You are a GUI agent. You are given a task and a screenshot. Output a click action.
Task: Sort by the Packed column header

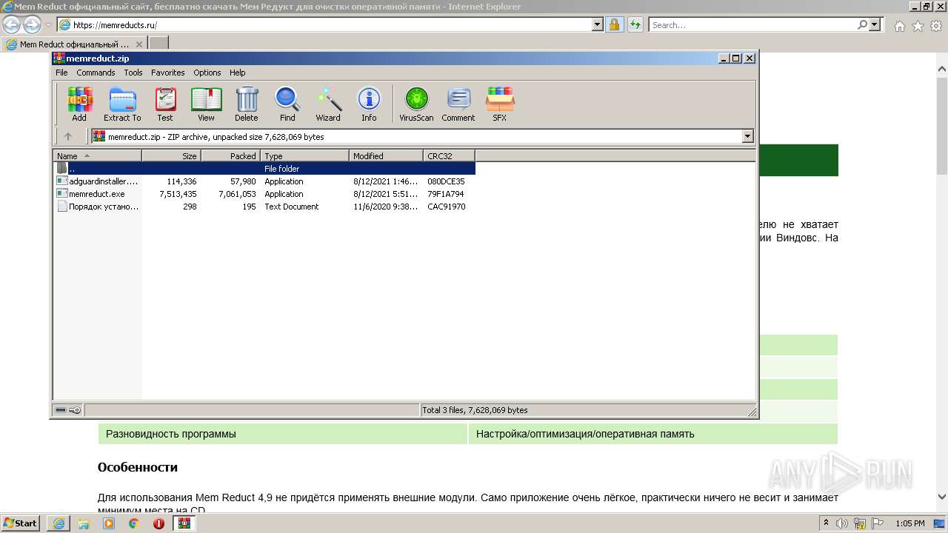(231, 156)
